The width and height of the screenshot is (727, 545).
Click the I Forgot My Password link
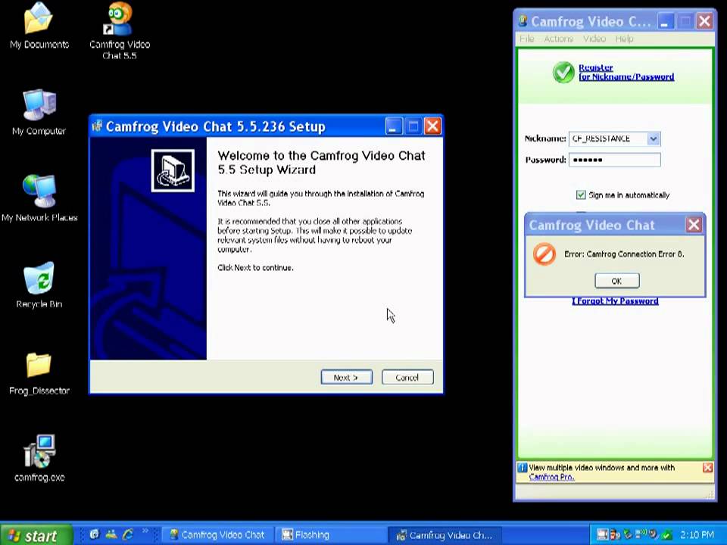[615, 301]
